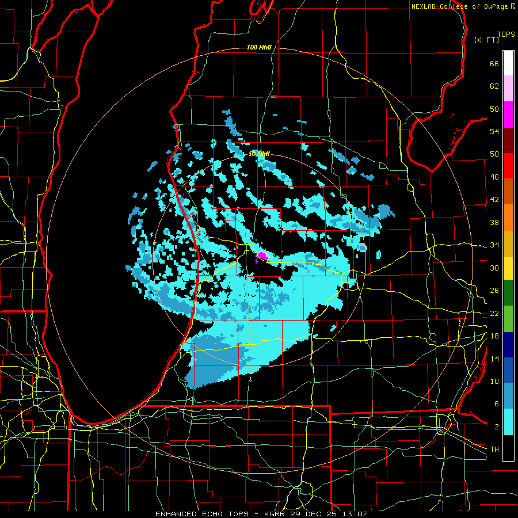Click the [K FT] units label
This screenshot has height=518, width=518.
pyautogui.click(x=486, y=40)
